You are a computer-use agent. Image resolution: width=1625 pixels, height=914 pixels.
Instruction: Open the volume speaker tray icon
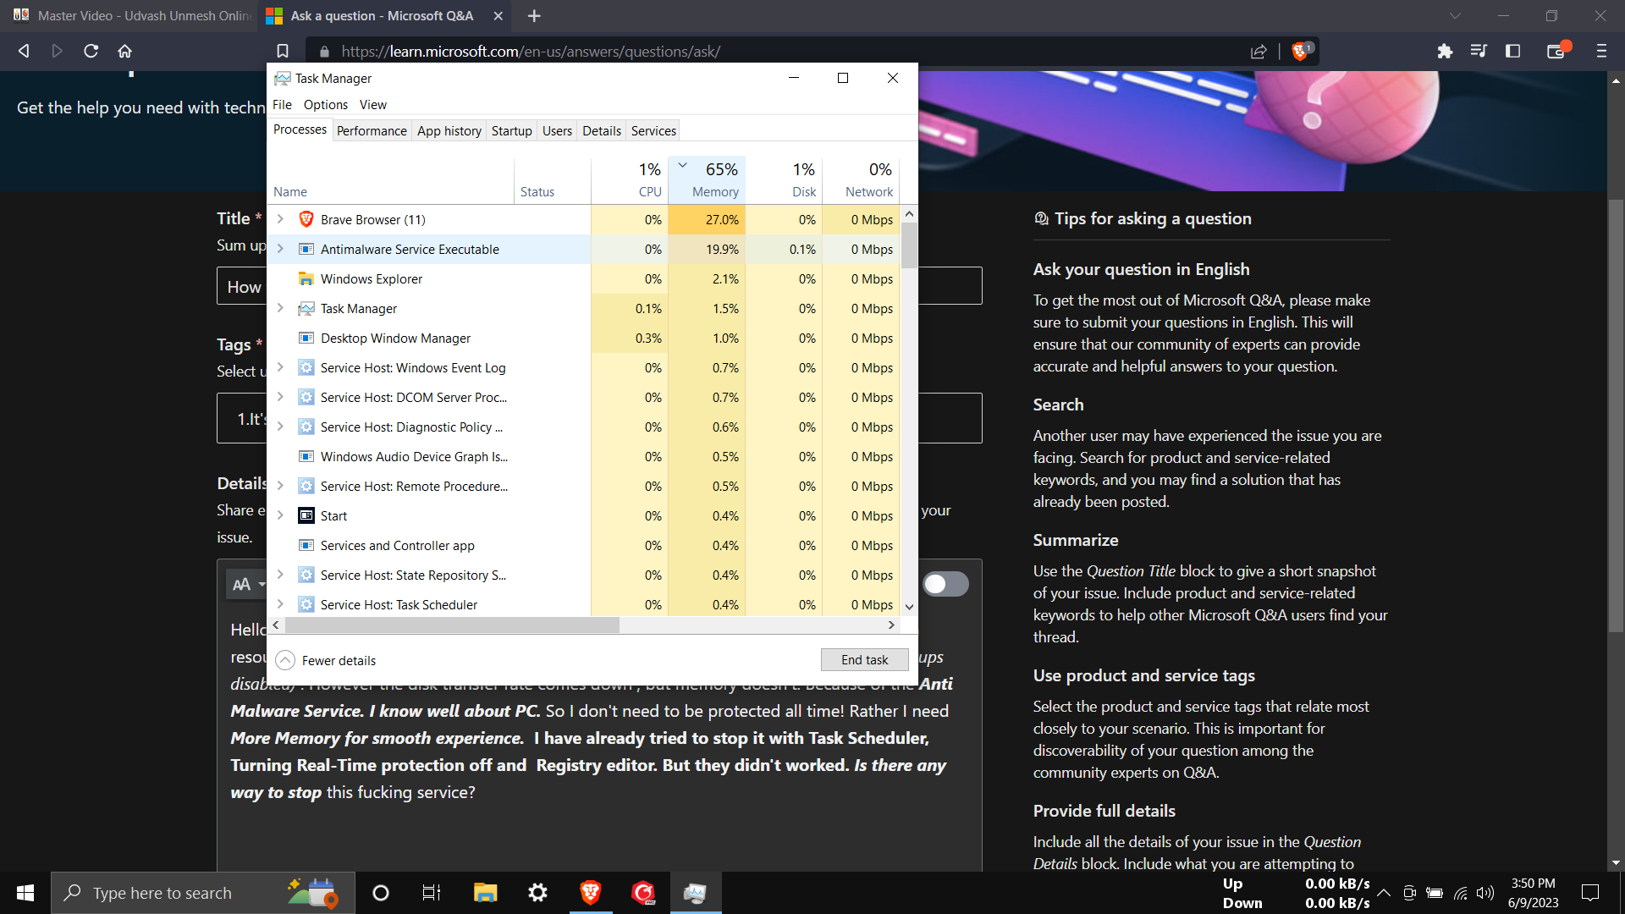1485,893
